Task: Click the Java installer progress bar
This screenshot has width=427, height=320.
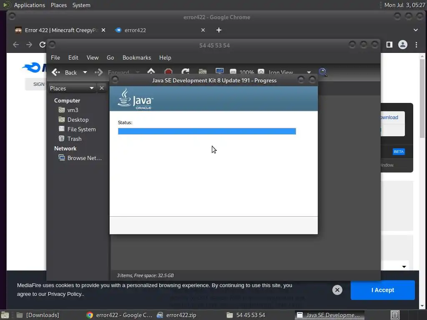Action: [207, 131]
